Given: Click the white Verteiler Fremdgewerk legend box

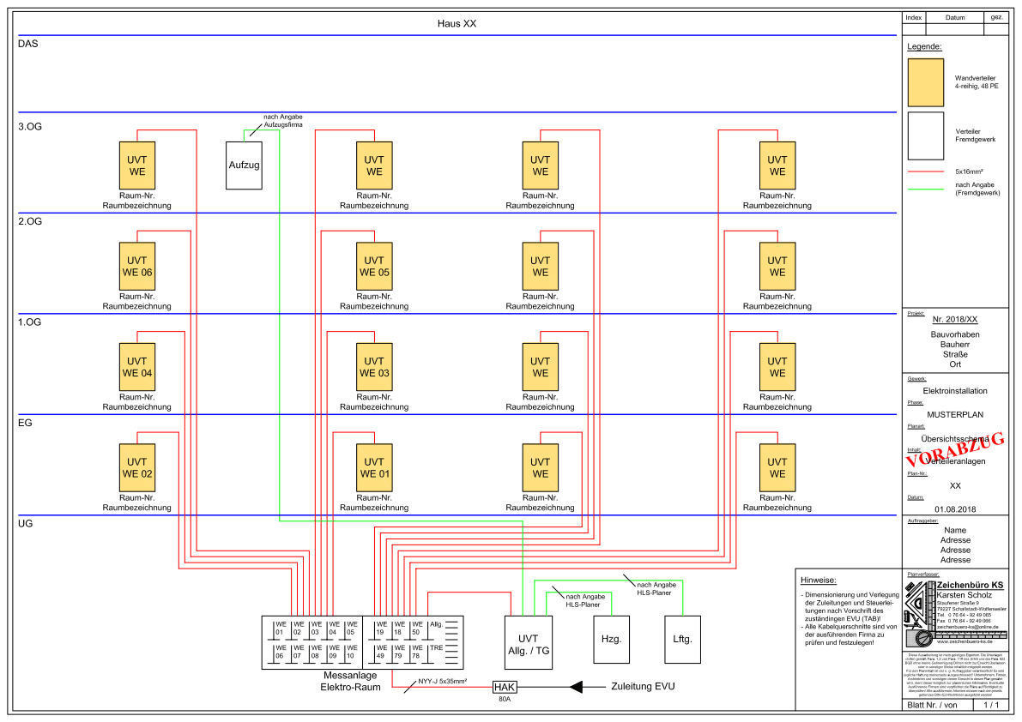Looking at the screenshot, I should (925, 135).
